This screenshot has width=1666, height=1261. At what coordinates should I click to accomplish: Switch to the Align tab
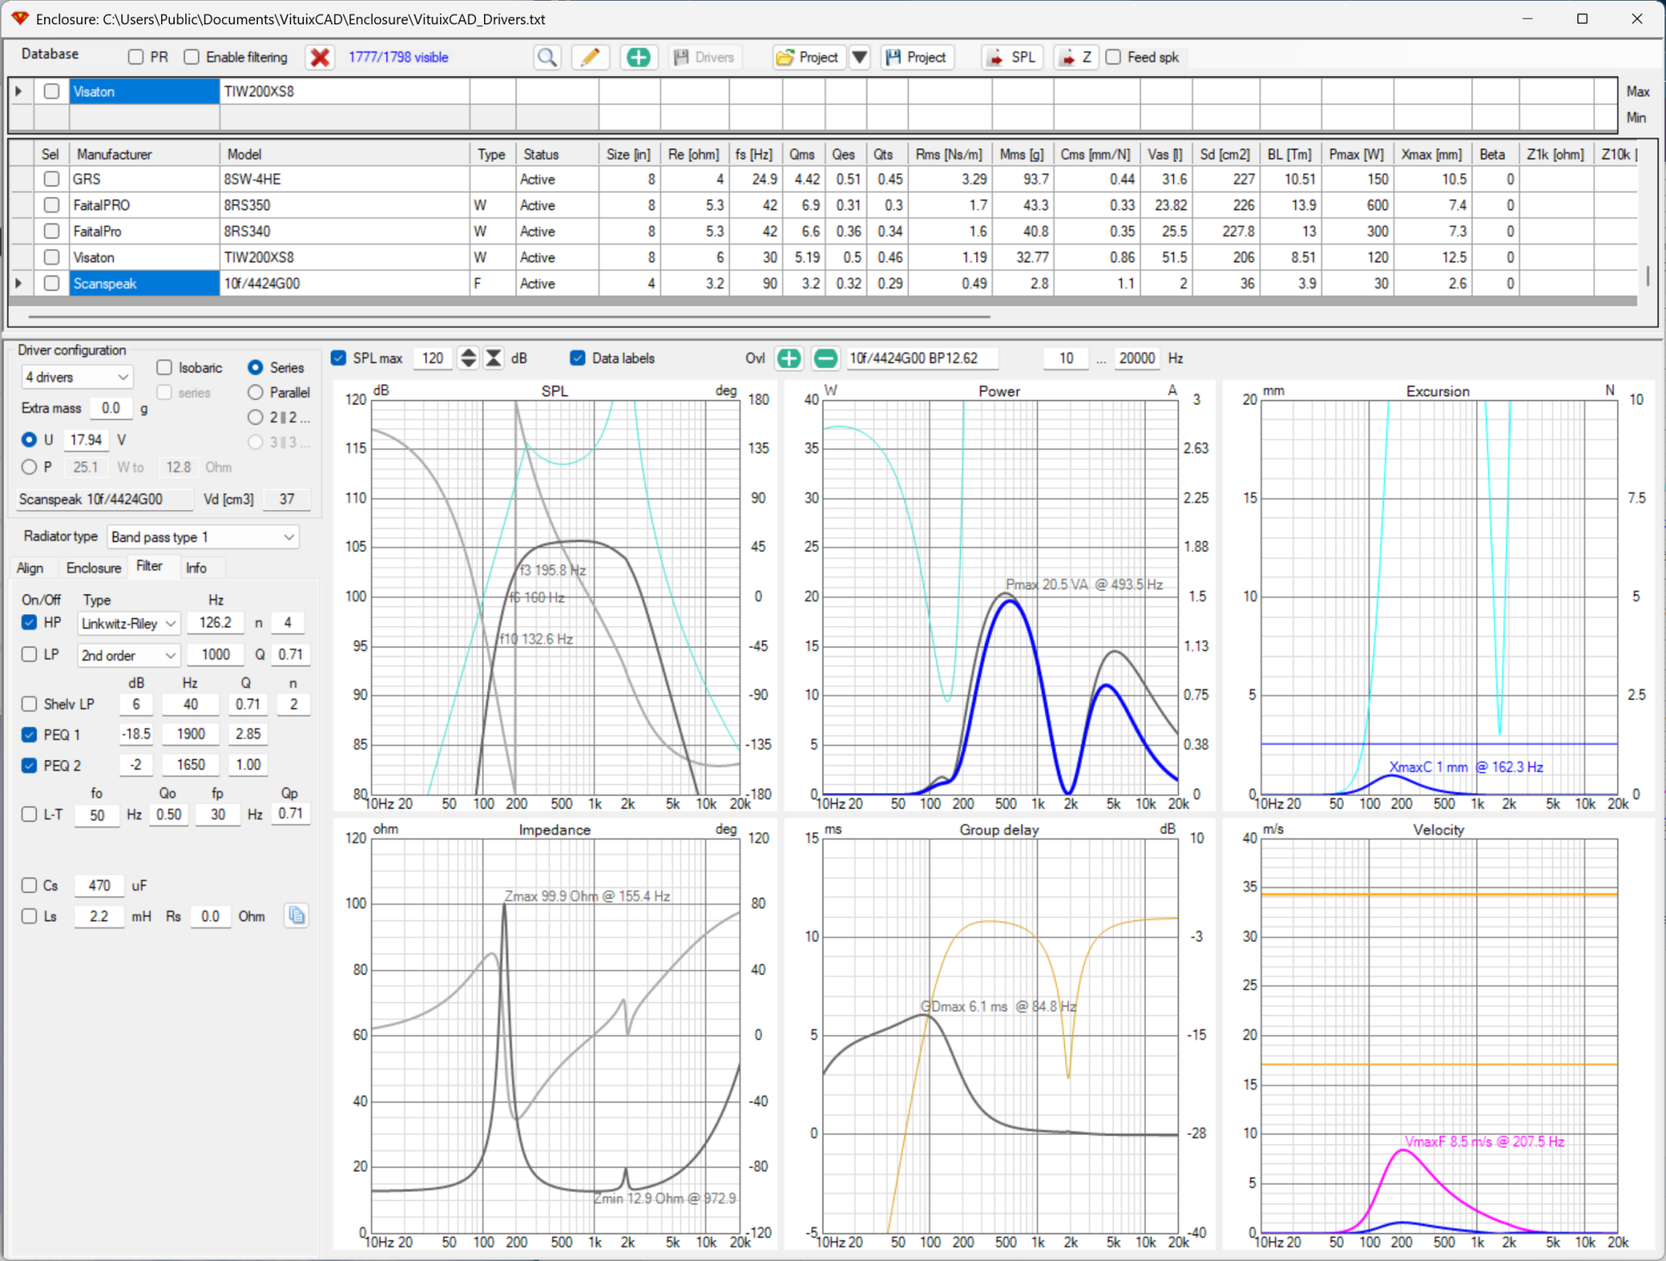[x=30, y=568]
